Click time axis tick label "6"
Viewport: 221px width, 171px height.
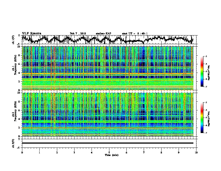click(x=127, y=153)
